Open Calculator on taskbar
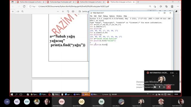The width and height of the screenshot is (191, 107). 62,95
